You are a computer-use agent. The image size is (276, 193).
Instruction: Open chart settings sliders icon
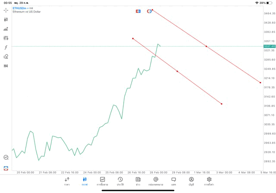(6, 38)
